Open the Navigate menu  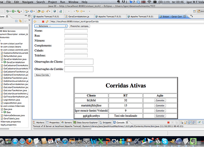click(28, 2)
